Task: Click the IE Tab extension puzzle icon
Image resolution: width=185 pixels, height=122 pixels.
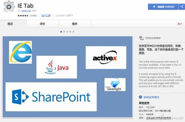Action: [9, 6]
